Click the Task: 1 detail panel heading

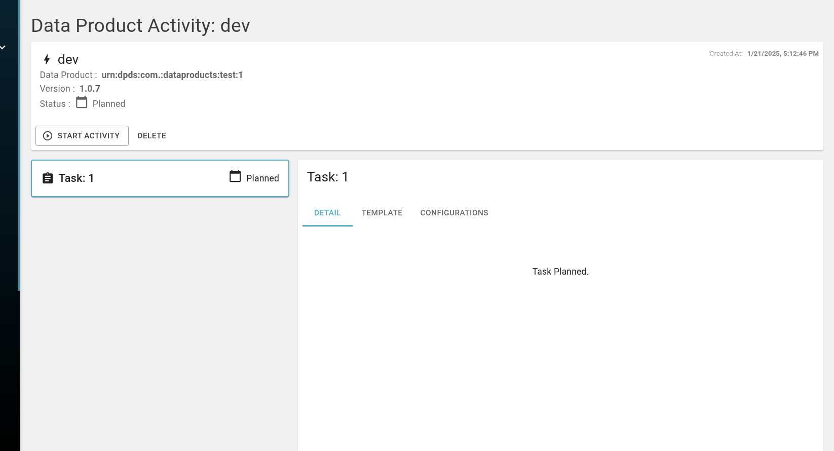tap(327, 177)
